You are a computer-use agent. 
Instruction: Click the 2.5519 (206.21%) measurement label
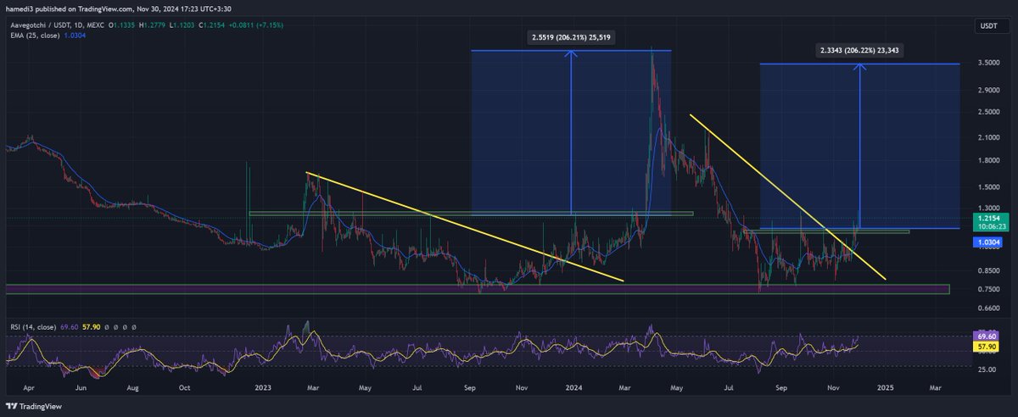[x=571, y=39]
